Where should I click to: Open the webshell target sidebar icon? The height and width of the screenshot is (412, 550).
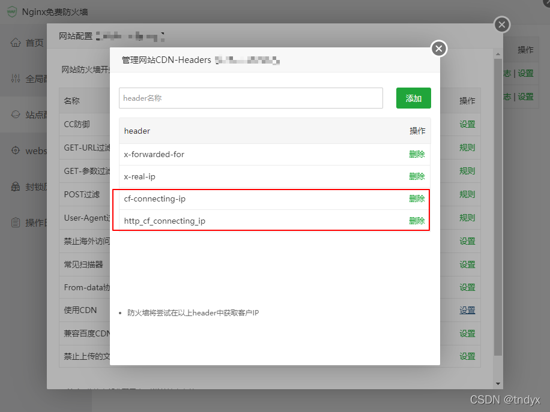tap(16, 151)
